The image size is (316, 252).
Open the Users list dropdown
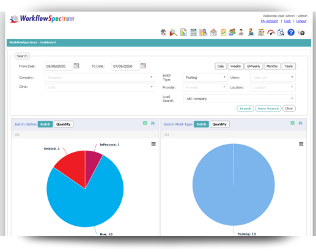[273, 77]
